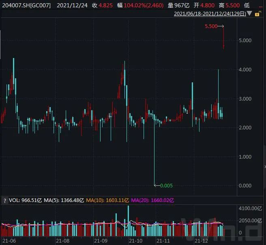Click the red ellipsis after 低

pos(261,7)
